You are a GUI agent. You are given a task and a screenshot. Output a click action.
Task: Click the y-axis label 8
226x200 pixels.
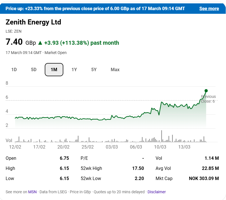point(7,83)
